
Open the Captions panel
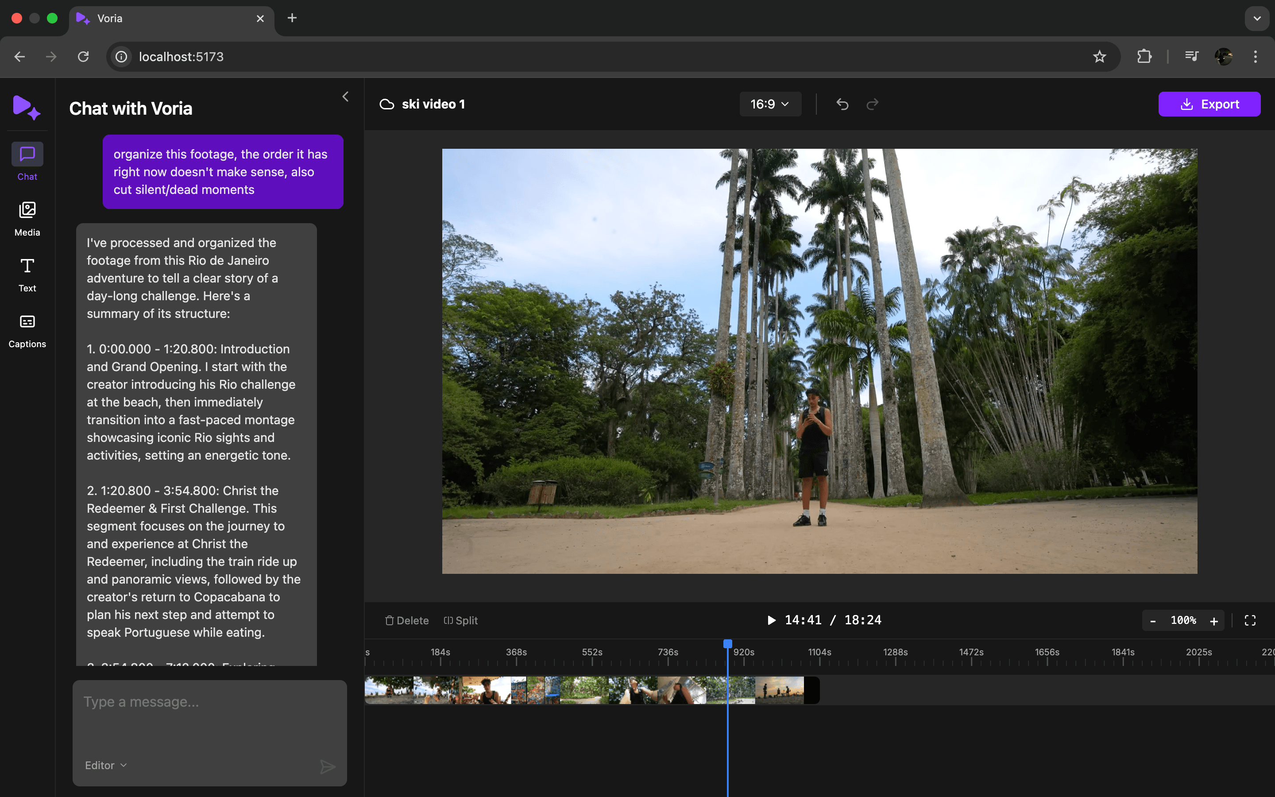(x=27, y=330)
